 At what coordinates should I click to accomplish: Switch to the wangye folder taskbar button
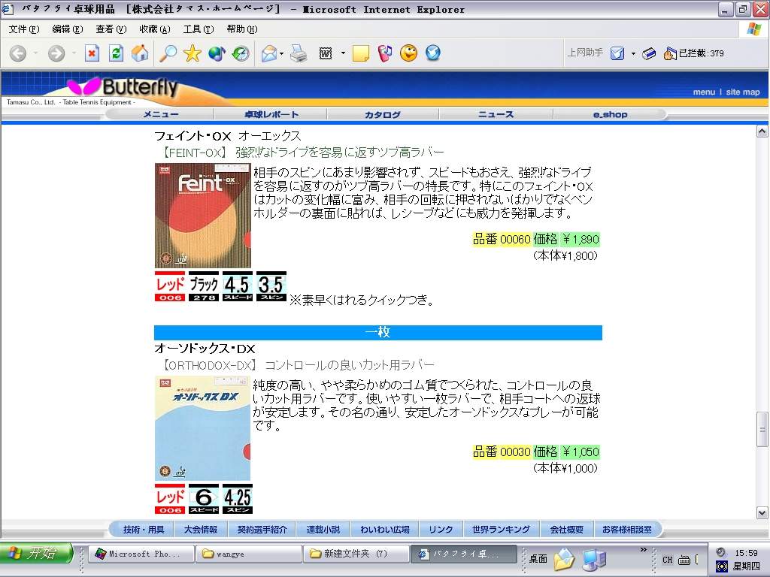click(248, 554)
